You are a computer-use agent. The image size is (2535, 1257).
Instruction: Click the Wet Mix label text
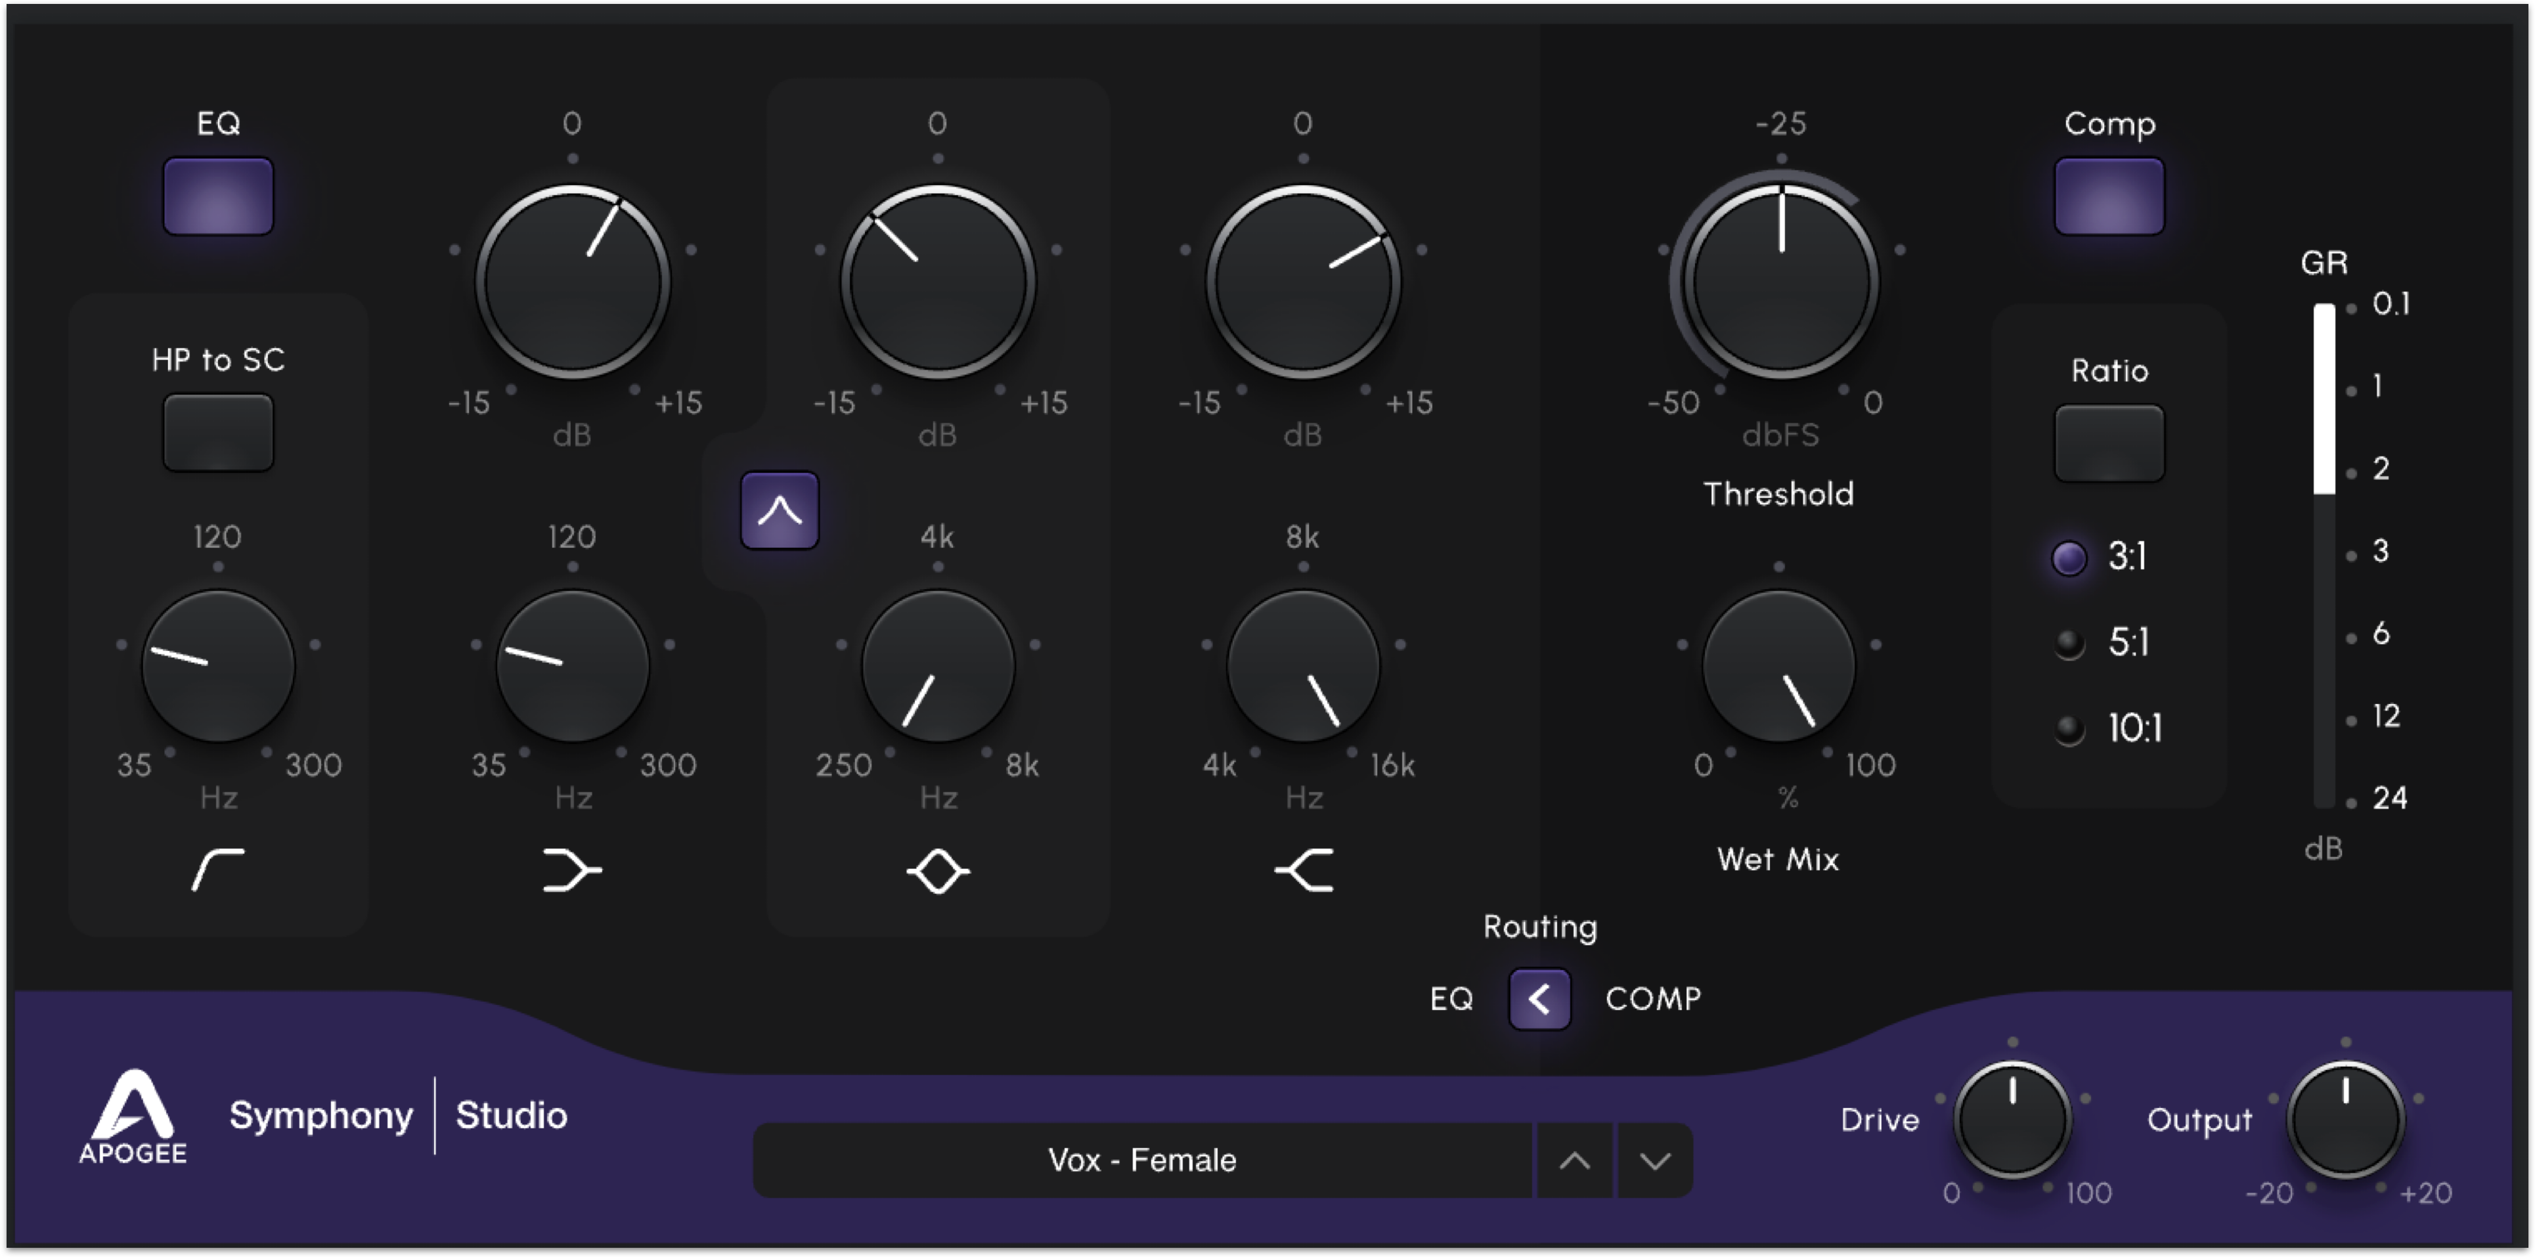[x=1778, y=859]
